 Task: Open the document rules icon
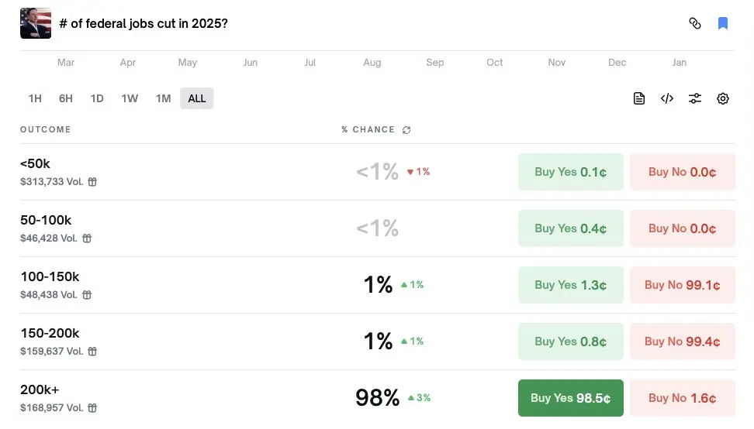point(639,98)
